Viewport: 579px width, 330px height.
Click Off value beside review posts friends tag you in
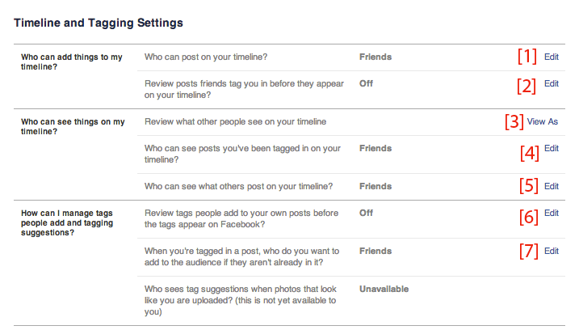[x=367, y=84]
